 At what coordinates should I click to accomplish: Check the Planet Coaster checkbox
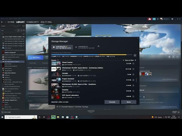(x=133, y=63)
